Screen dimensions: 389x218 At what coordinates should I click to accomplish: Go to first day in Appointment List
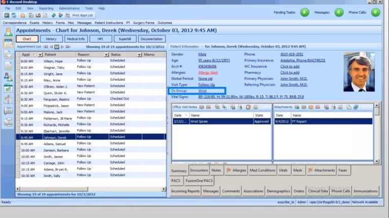coord(46,46)
